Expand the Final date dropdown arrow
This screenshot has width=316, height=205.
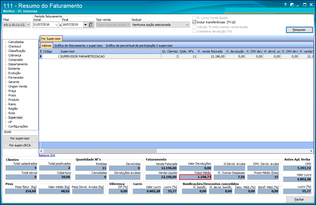pyautogui.click(x=85, y=25)
